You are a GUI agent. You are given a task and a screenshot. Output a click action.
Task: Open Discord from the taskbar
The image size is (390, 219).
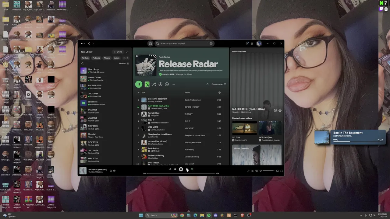pyautogui.click(x=215, y=215)
